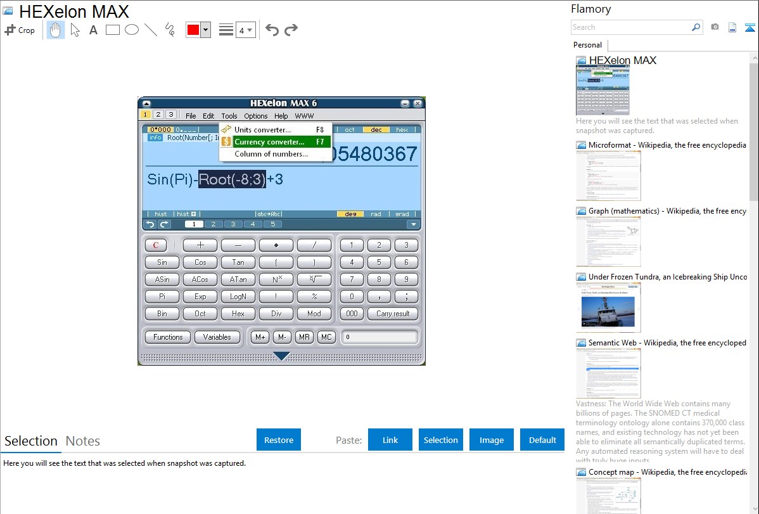Select the straight line tool
This screenshot has height=514, width=759.
[x=151, y=30]
